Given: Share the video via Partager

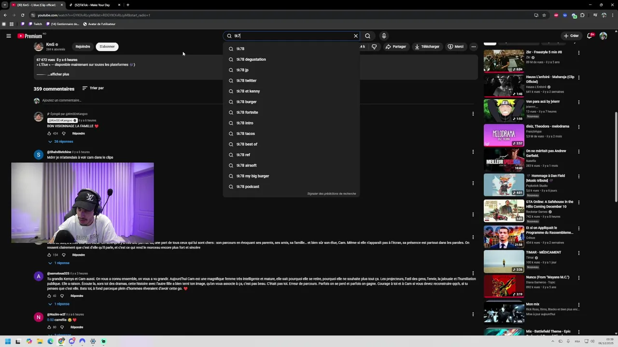Looking at the screenshot, I should (395, 47).
